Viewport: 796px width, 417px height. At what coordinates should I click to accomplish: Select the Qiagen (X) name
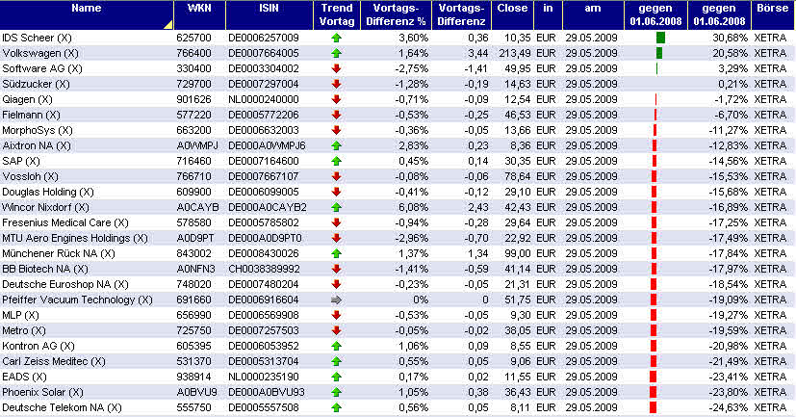point(27,99)
